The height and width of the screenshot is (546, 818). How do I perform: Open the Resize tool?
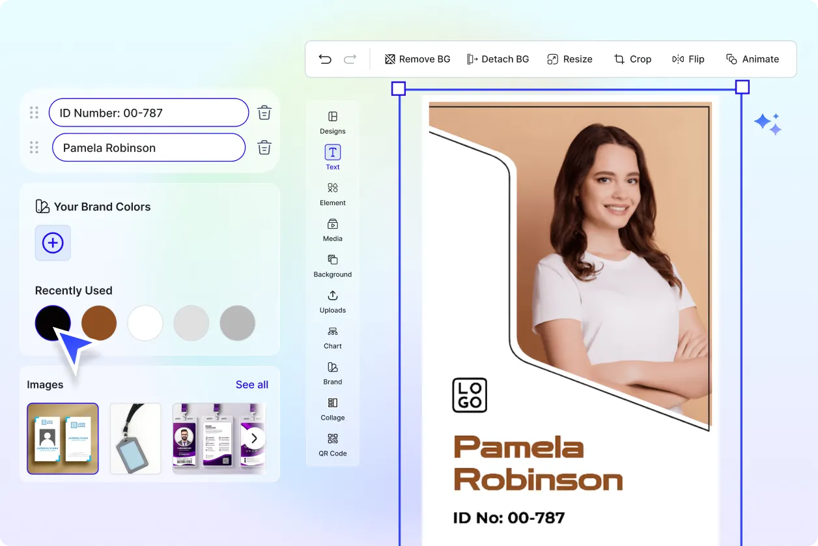tap(570, 59)
